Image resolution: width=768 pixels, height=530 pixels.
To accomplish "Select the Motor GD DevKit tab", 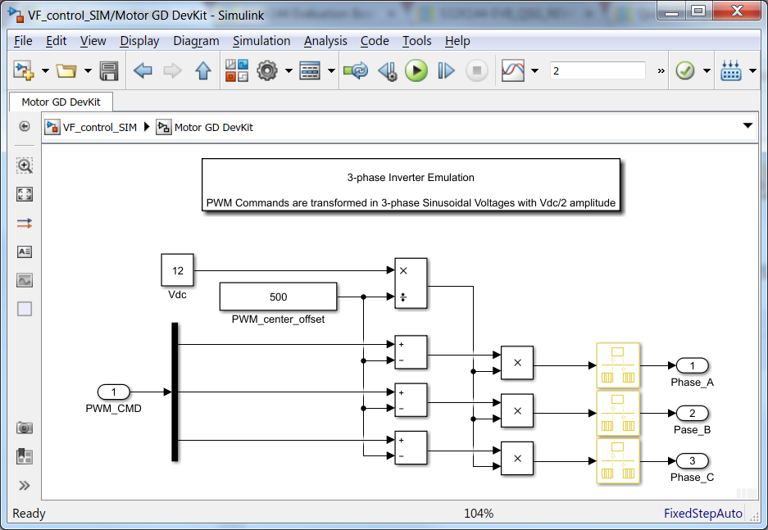I will (x=61, y=102).
